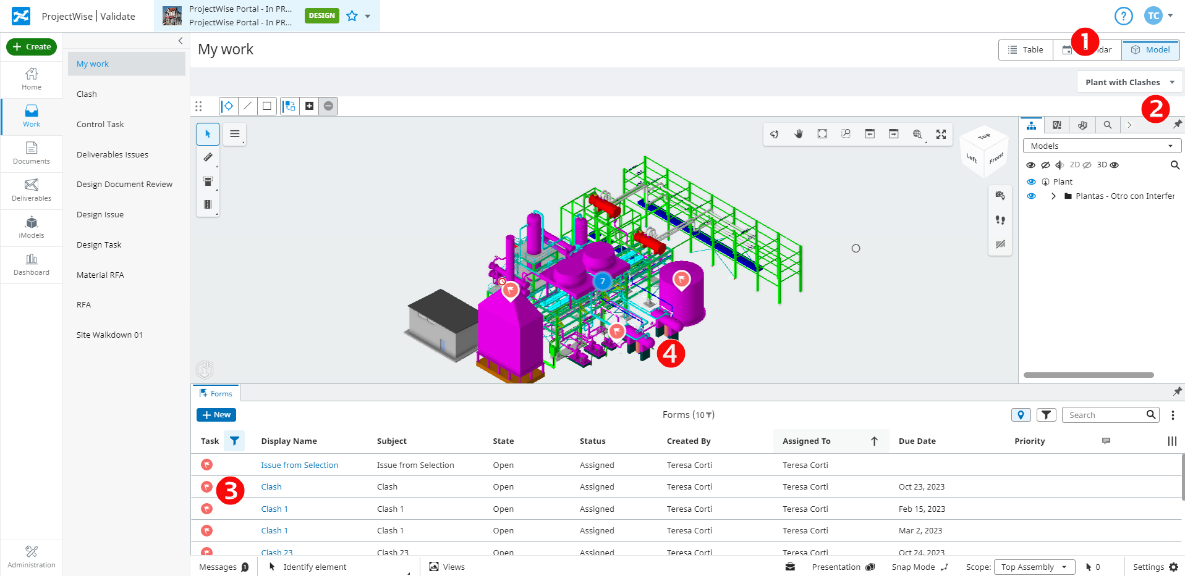
Task: Open the forms three-dot more menu
Action: pos(1173,415)
